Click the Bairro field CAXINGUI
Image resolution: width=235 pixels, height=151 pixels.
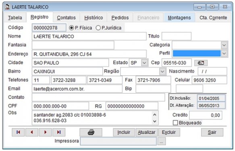(x=67, y=71)
